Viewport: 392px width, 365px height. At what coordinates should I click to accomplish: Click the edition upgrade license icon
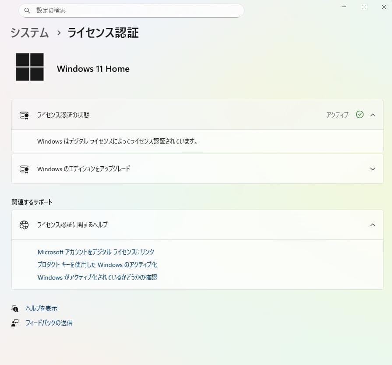(24, 168)
